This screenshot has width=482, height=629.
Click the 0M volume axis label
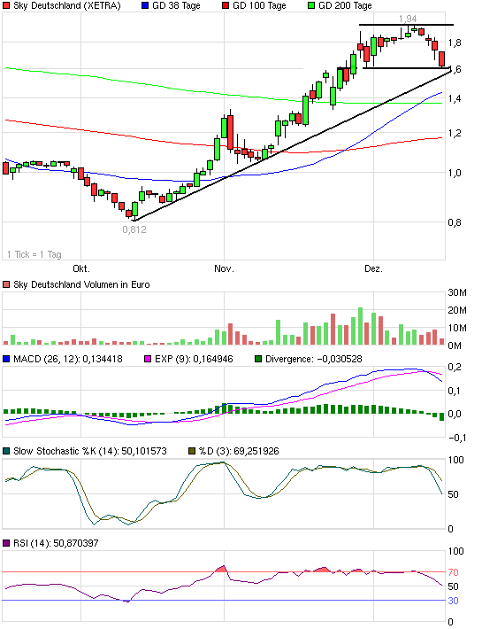455,346
